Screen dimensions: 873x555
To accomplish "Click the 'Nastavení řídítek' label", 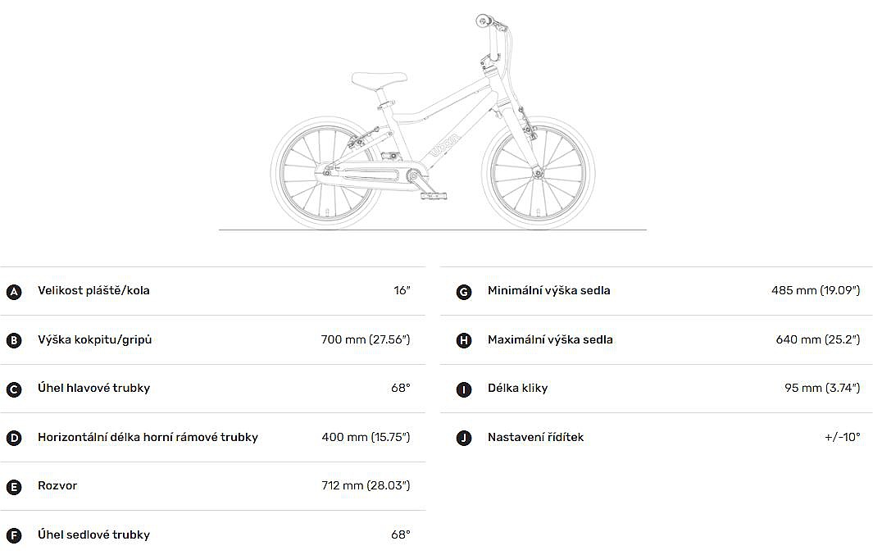I will pos(535,437).
